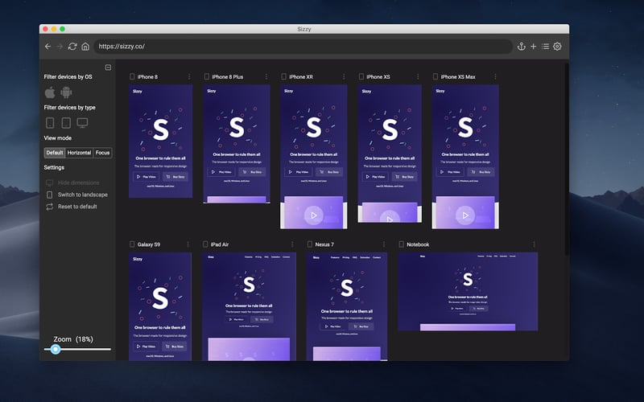
Task: Reload the page with refresh icon
Action: 72,47
